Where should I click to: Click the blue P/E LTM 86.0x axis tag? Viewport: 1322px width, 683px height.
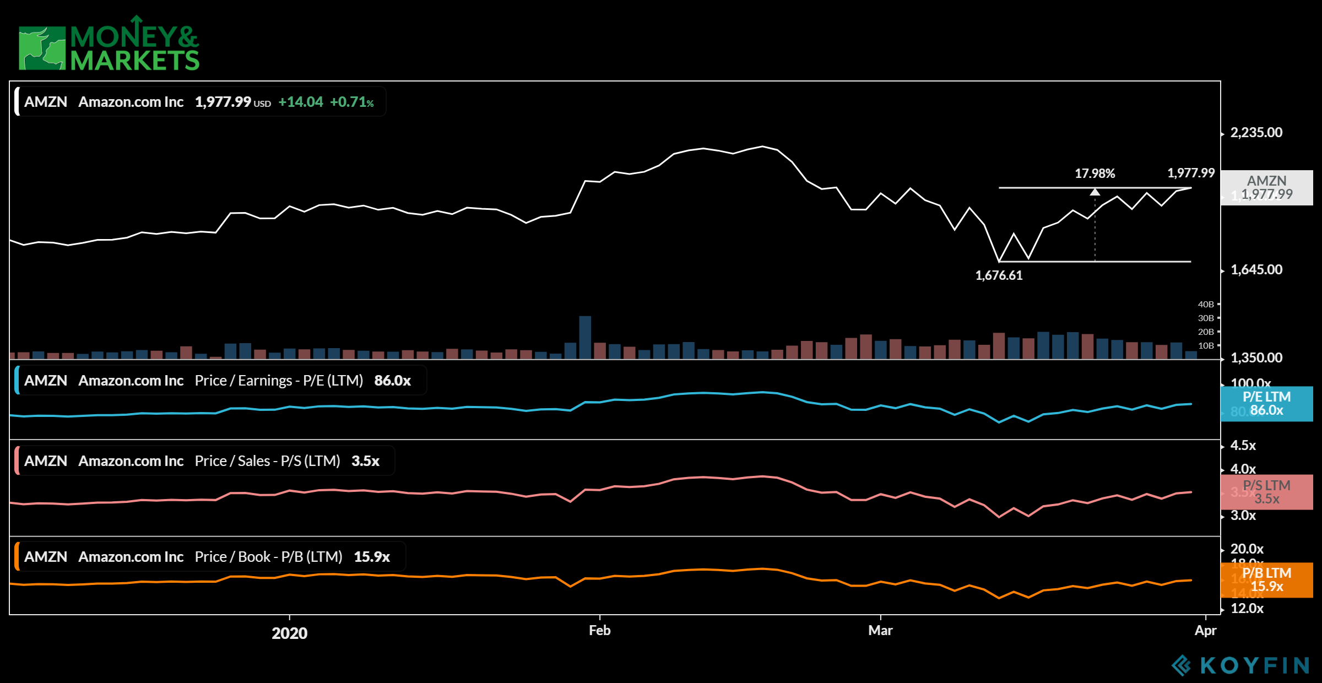click(x=1267, y=404)
